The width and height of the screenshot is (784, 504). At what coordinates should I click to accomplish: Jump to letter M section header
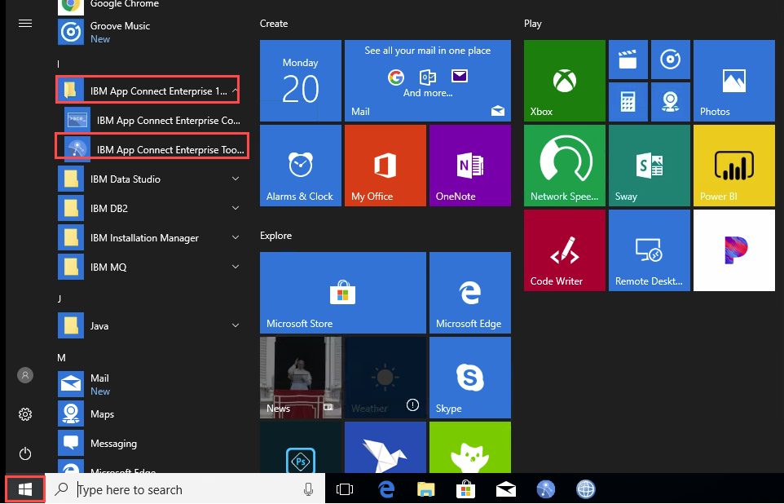pyautogui.click(x=61, y=357)
